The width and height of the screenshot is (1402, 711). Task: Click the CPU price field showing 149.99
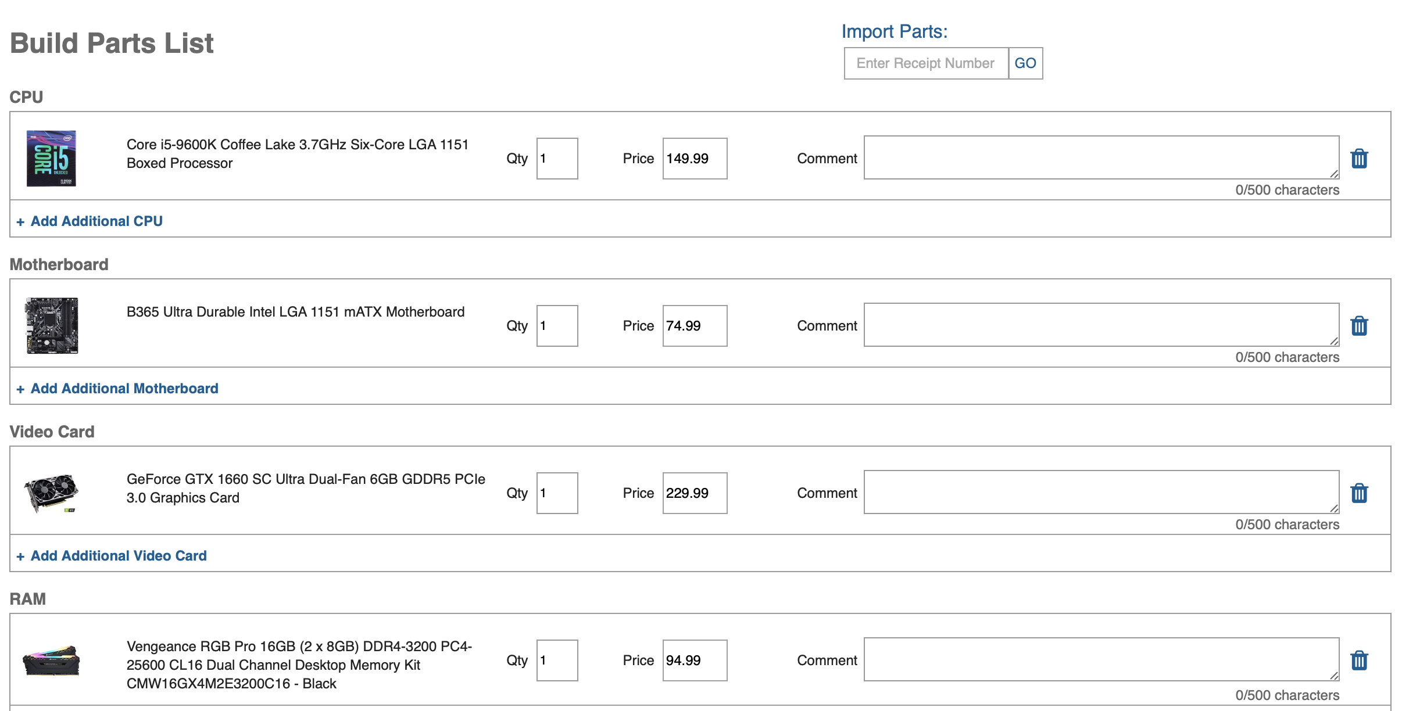(695, 159)
